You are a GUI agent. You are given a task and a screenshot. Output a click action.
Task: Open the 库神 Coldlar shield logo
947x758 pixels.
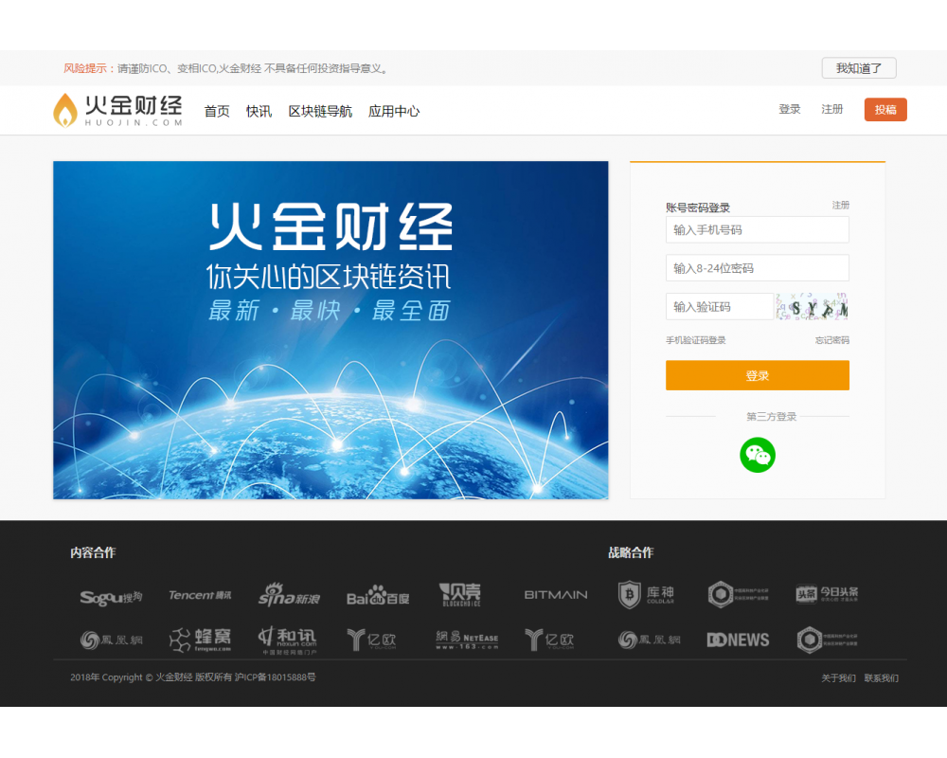tap(646, 595)
